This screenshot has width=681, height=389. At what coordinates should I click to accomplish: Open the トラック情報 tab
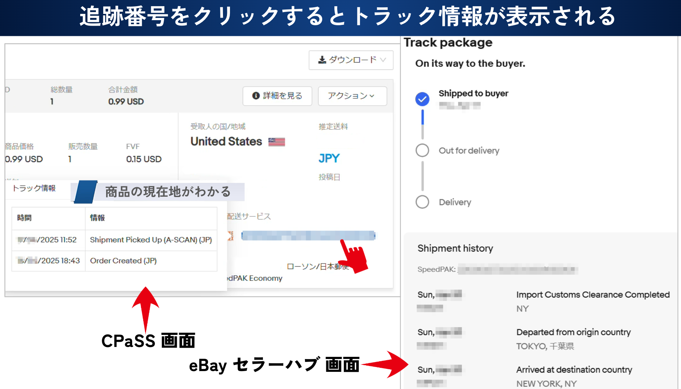[x=34, y=188]
